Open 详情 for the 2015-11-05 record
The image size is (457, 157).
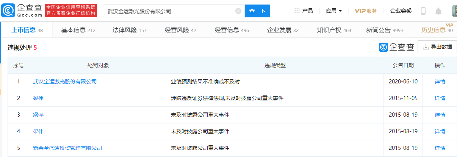click(440, 98)
